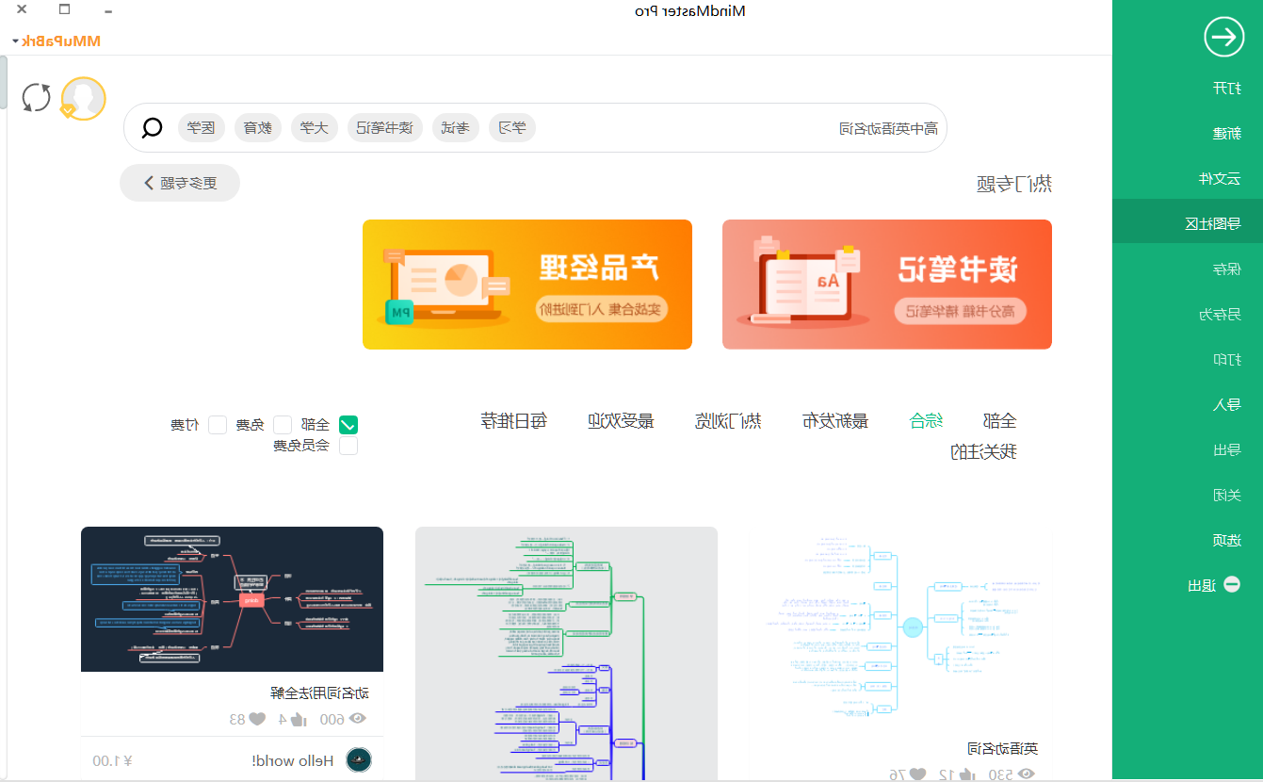Switch to the 综合 tab
The width and height of the screenshot is (1263, 782).
[927, 421]
